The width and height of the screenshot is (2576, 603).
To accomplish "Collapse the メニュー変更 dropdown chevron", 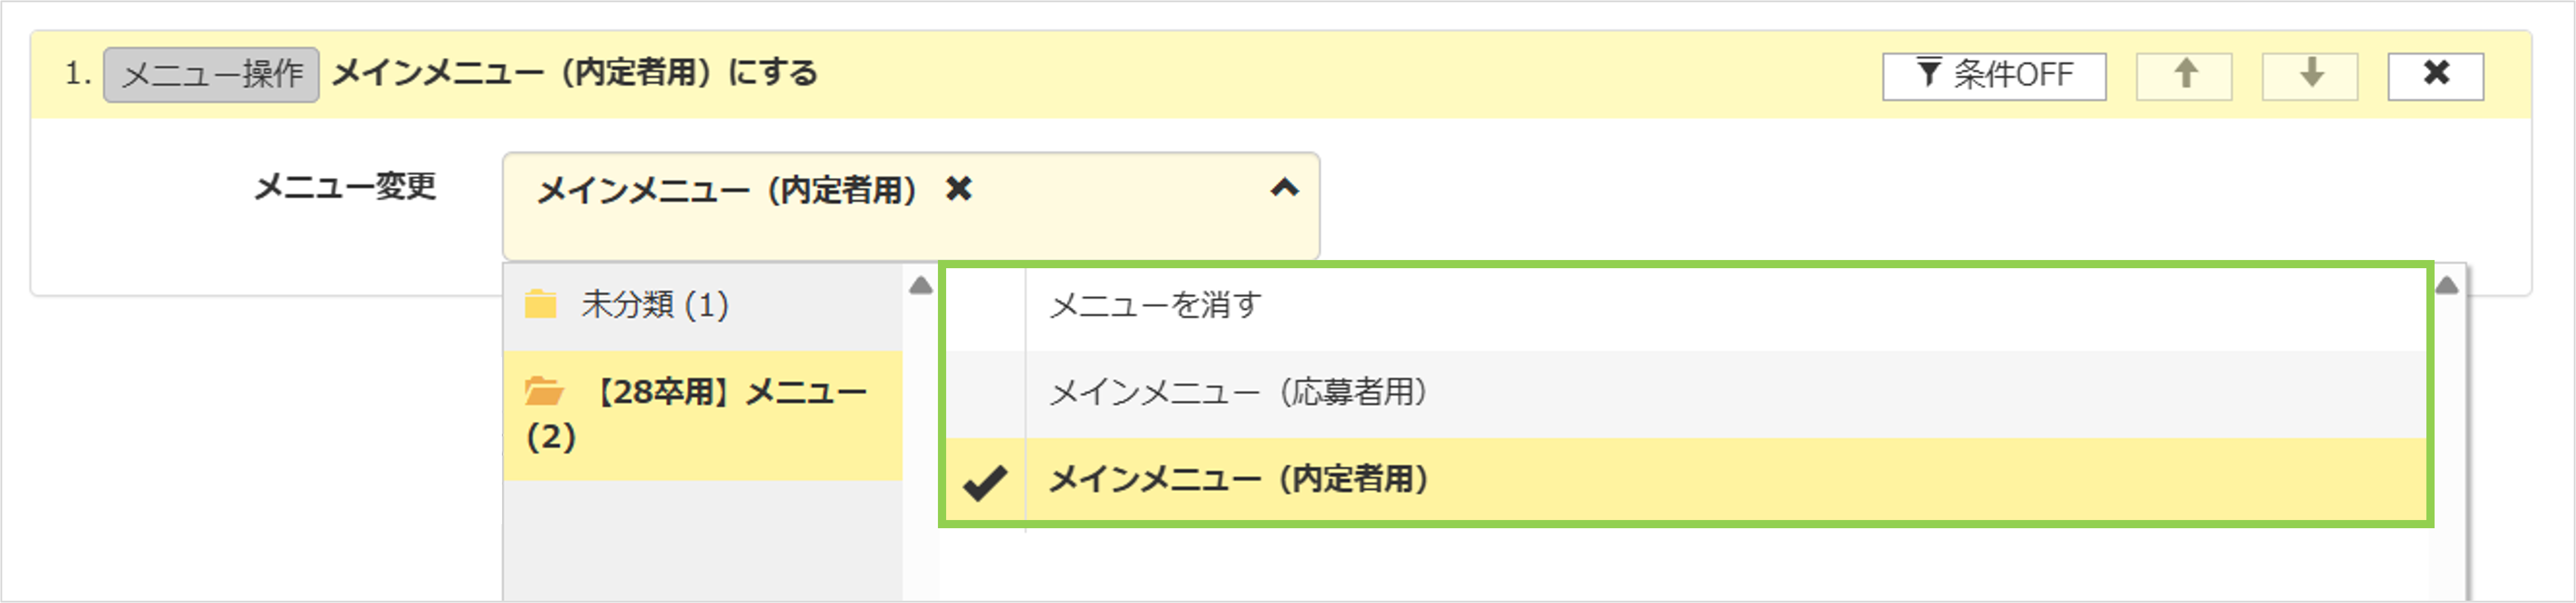I will pos(1284,188).
